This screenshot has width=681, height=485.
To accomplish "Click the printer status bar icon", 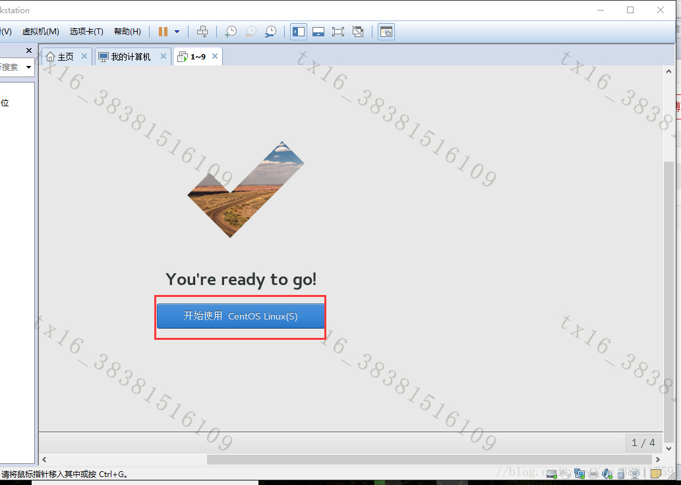I will 593,474.
